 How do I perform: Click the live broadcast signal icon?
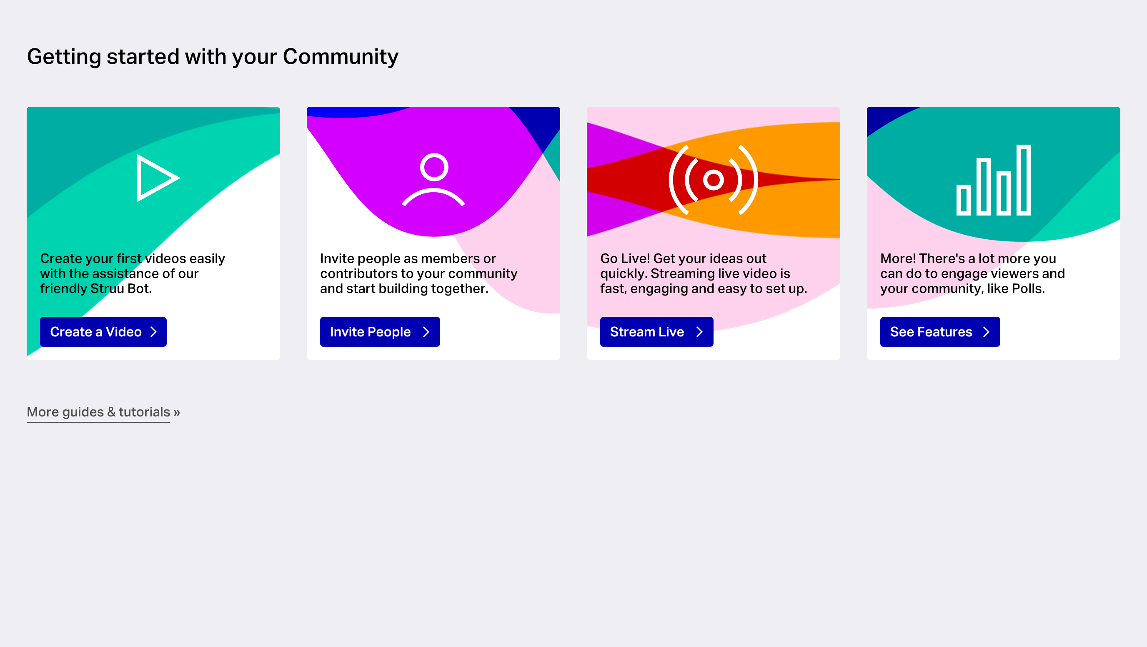[x=713, y=180]
